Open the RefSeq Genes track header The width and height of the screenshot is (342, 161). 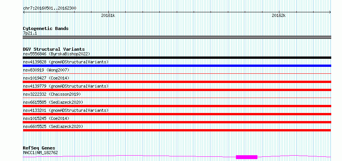[39, 148]
